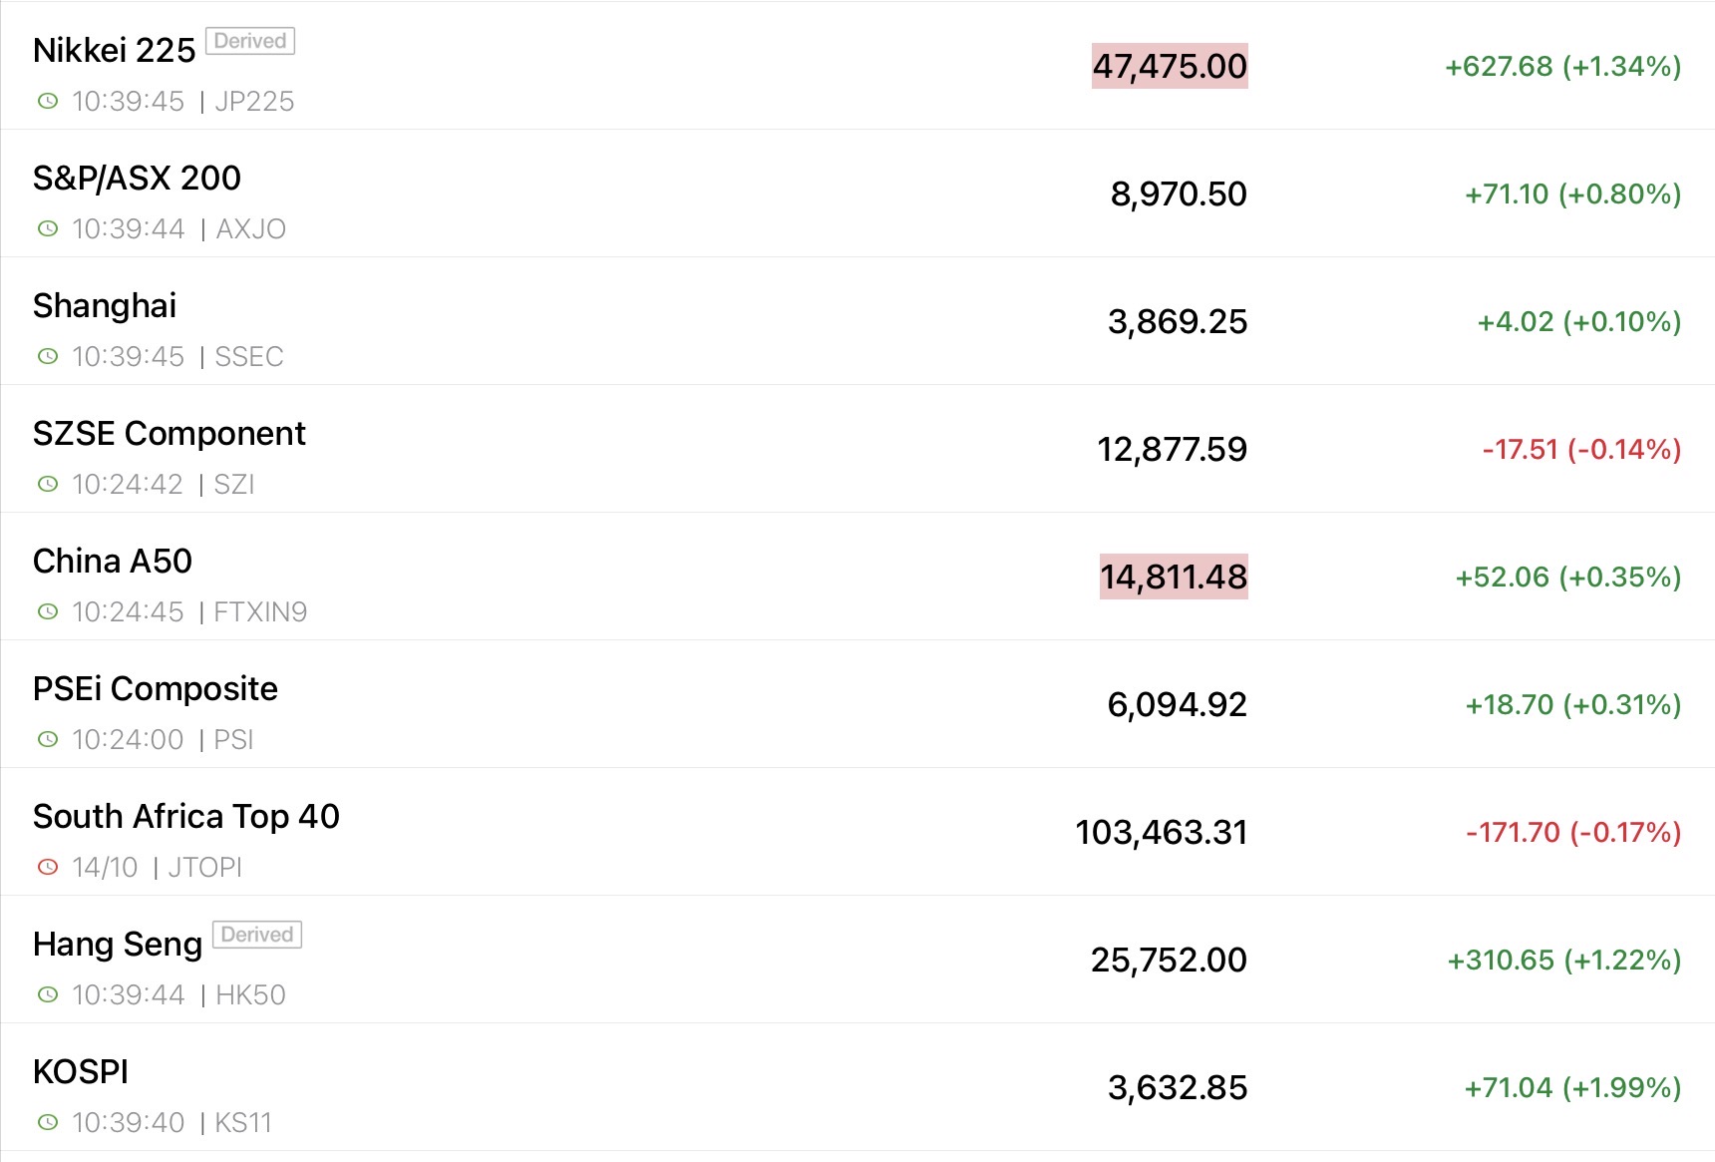This screenshot has width=1715, height=1162.
Task: Click the green clock icon beside Nikkei 225
Action: (48, 101)
